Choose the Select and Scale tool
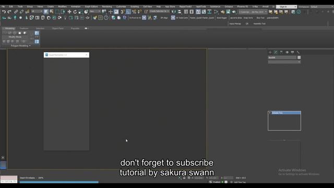Screen dimensions: 334x188 [x=80, y=11]
